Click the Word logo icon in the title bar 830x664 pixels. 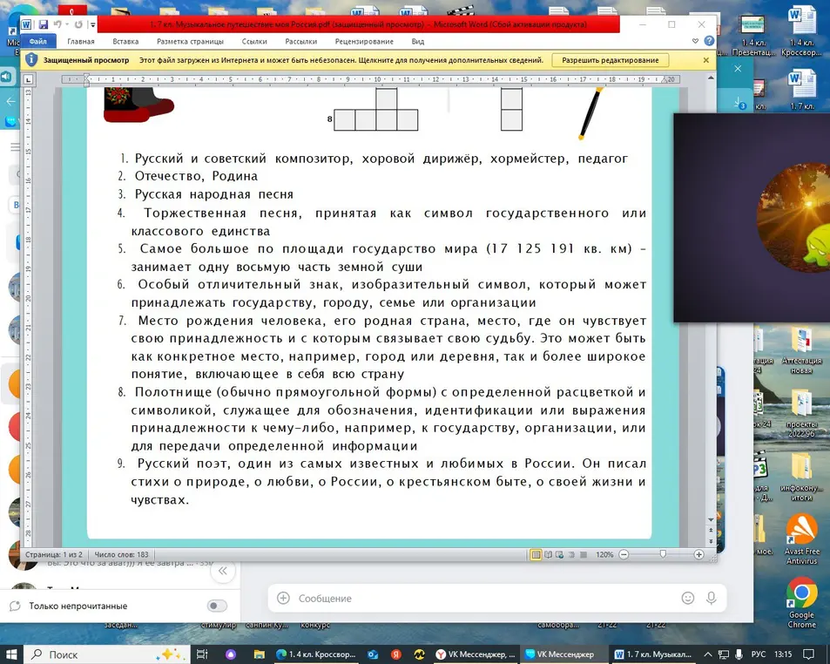coord(26,24)
